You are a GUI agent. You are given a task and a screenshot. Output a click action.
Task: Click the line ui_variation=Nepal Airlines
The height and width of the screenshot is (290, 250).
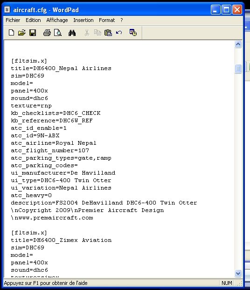61,188
